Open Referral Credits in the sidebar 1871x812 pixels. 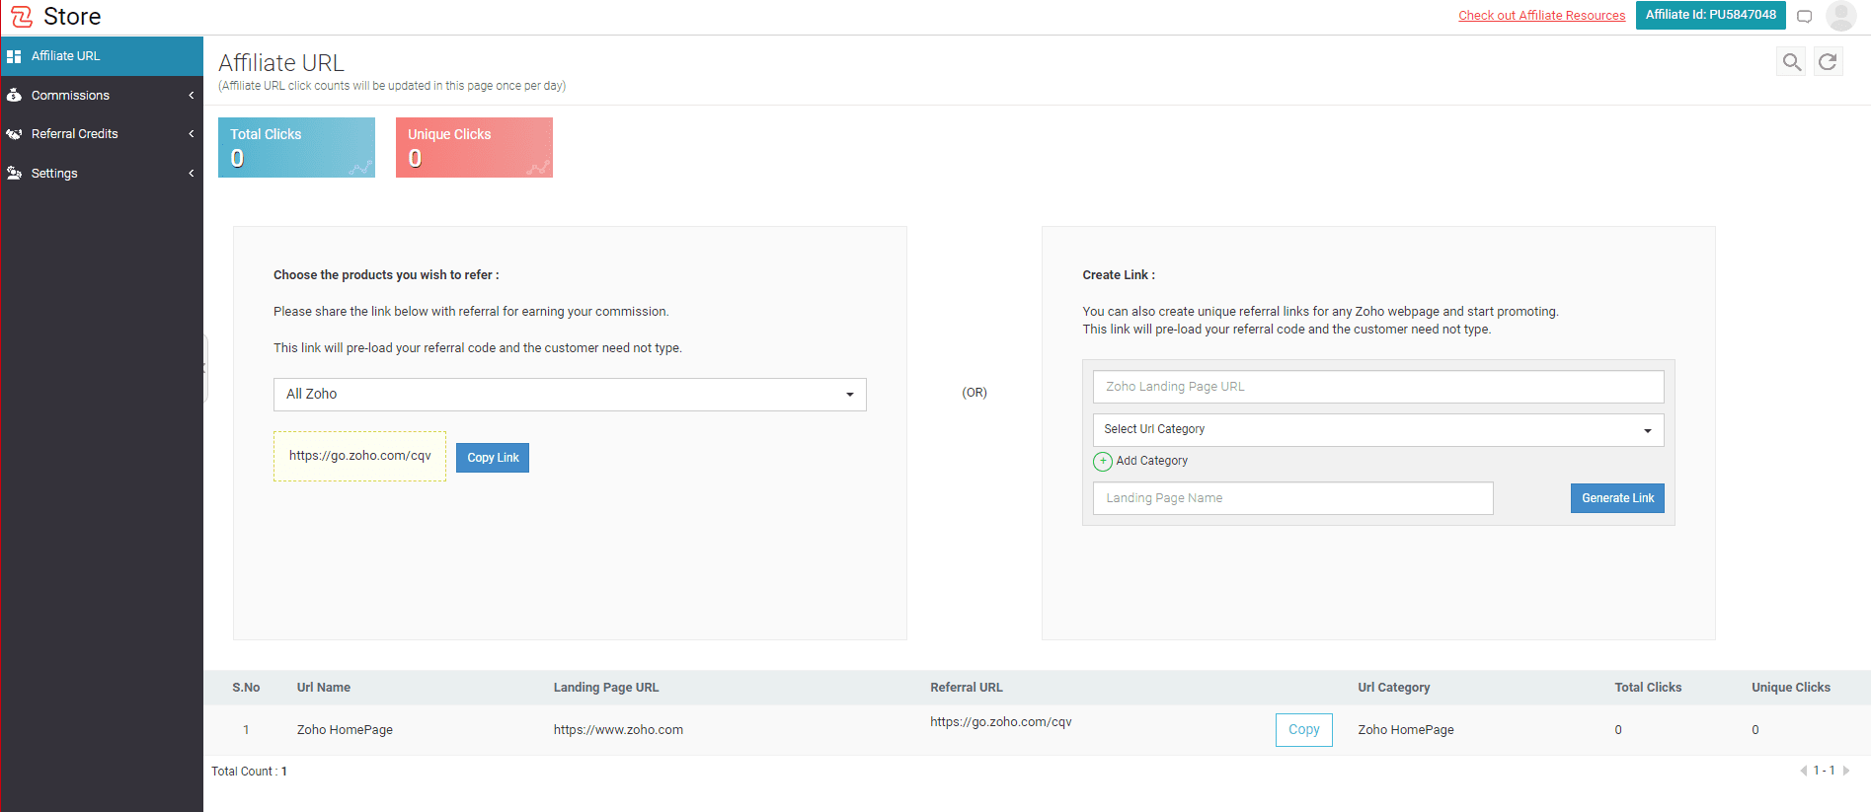(x=102, y=134)
